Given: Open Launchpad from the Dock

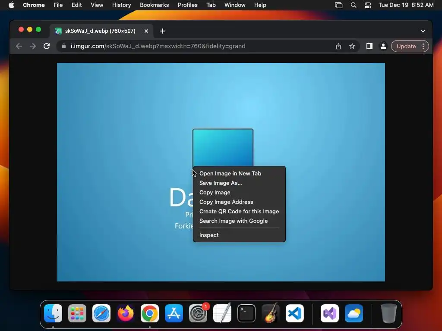Looking at the screenshot, I should pos(77,313).
